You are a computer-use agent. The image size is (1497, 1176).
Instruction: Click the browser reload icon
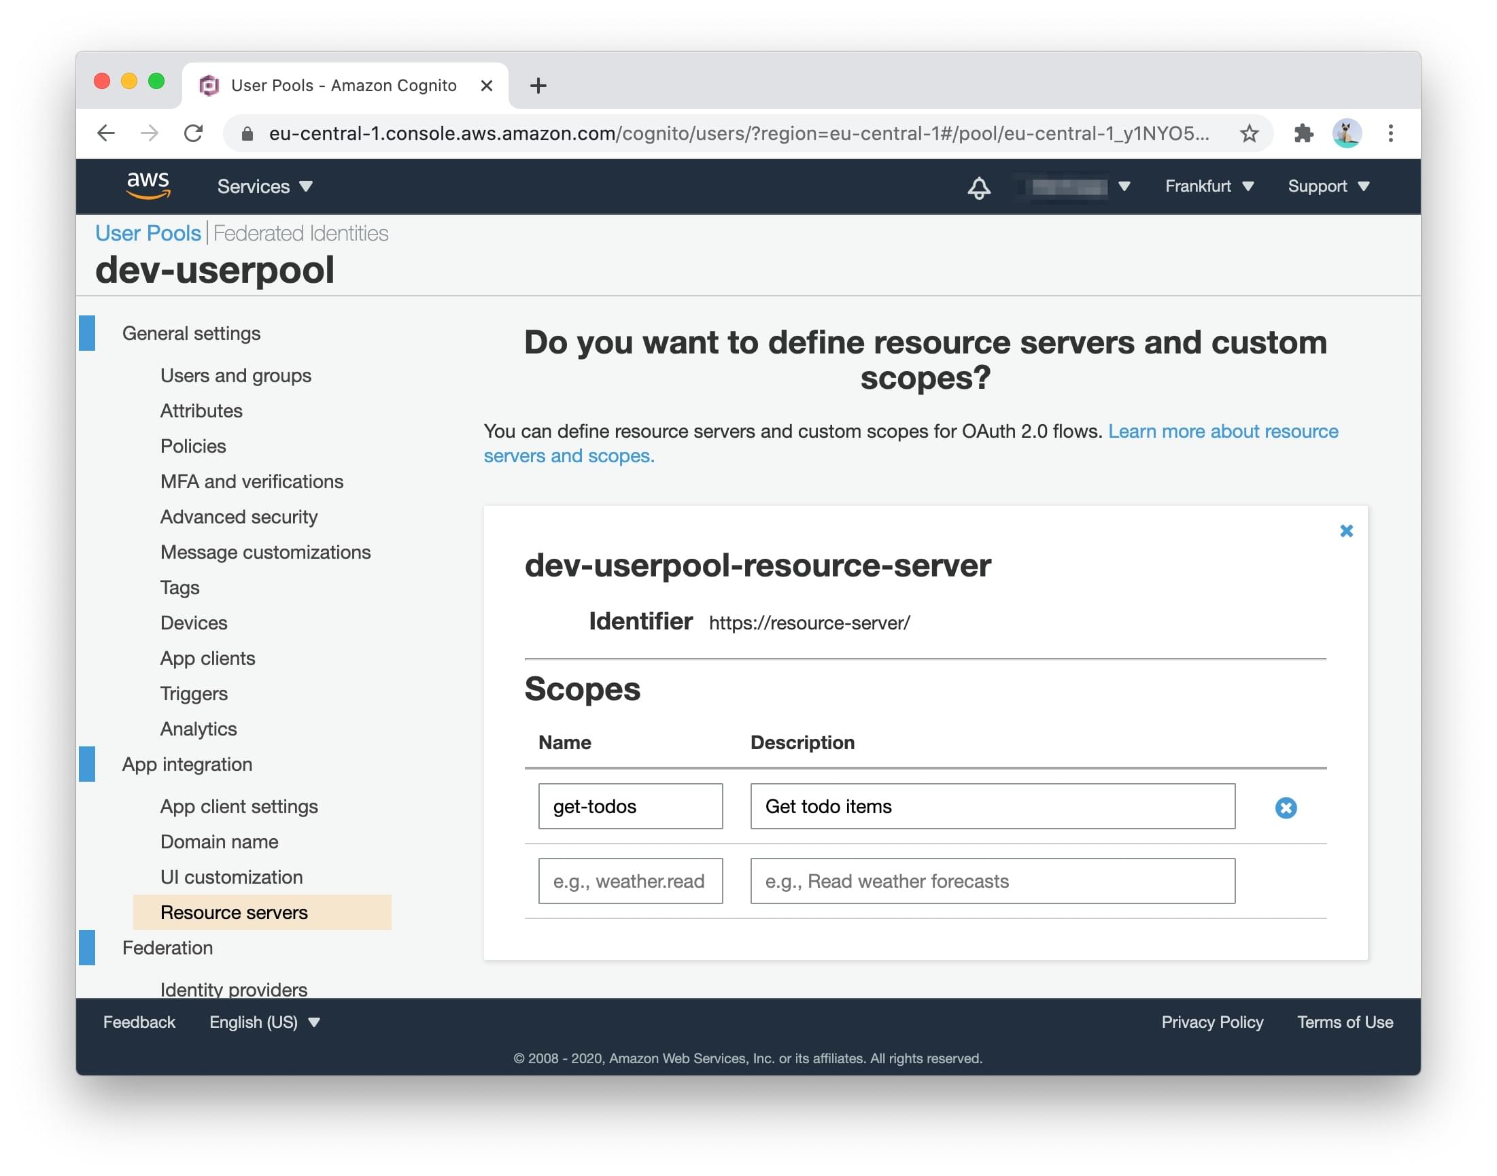[x=194, y=133]
